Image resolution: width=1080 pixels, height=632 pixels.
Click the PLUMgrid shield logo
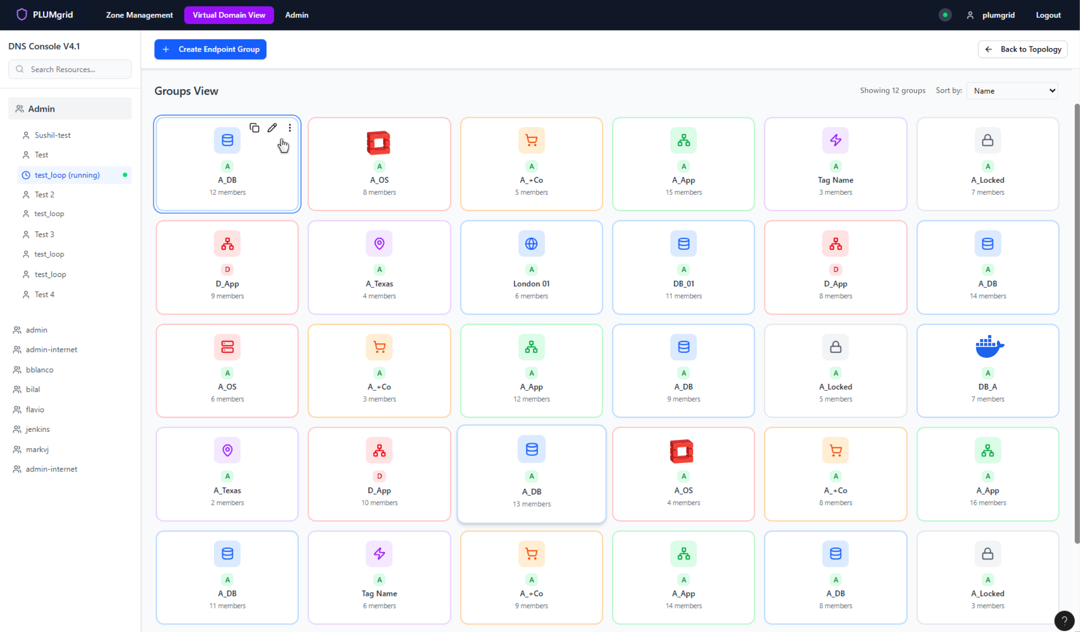coord(22,15)
